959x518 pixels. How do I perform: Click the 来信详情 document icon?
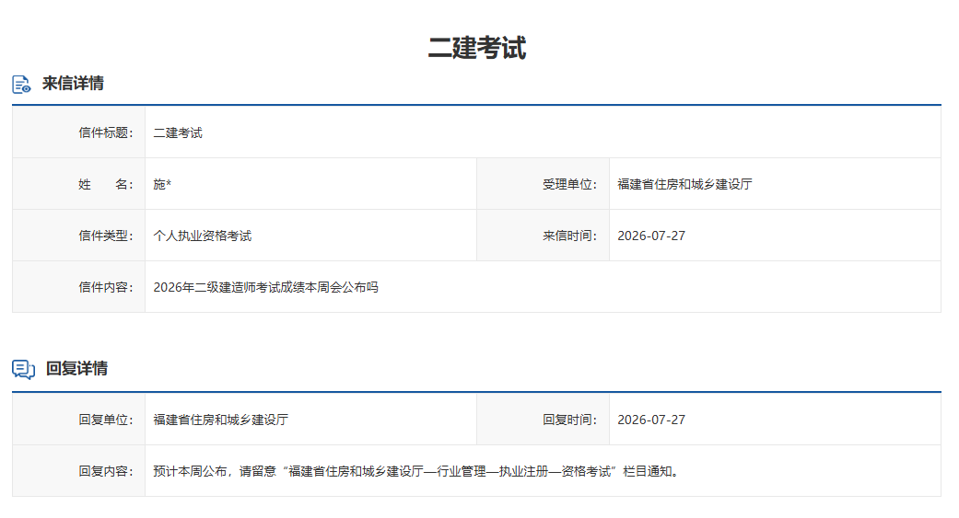tap(21, 85)
